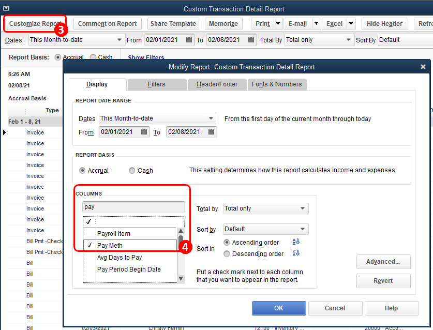Open calendar picker for toolbar To date
433x330 pixels.
[251, 39]
